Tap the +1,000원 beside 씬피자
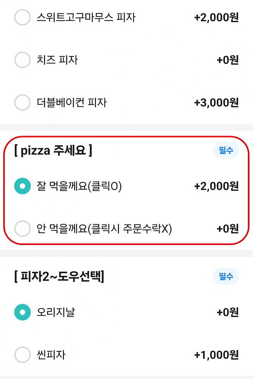The width and height of the screenshot is (253, 379). (216, 355)
